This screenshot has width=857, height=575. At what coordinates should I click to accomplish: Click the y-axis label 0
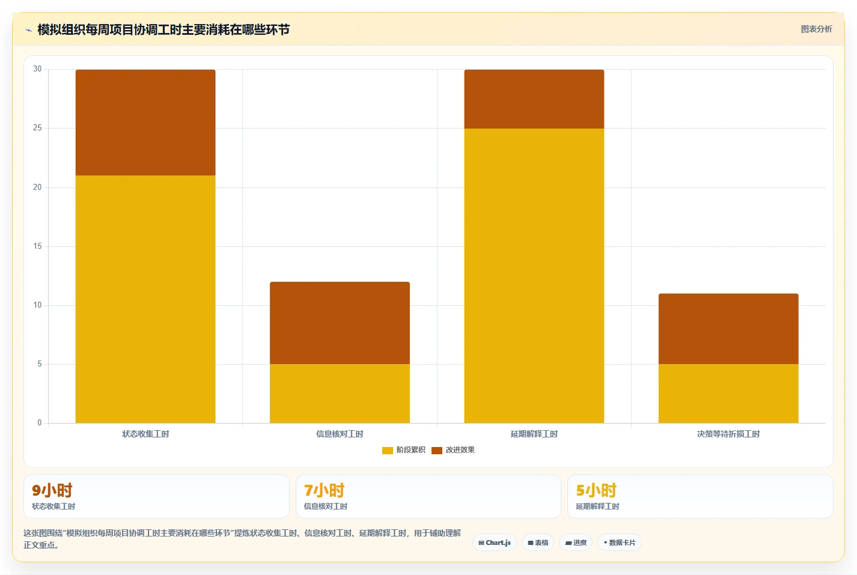(40, 423)
